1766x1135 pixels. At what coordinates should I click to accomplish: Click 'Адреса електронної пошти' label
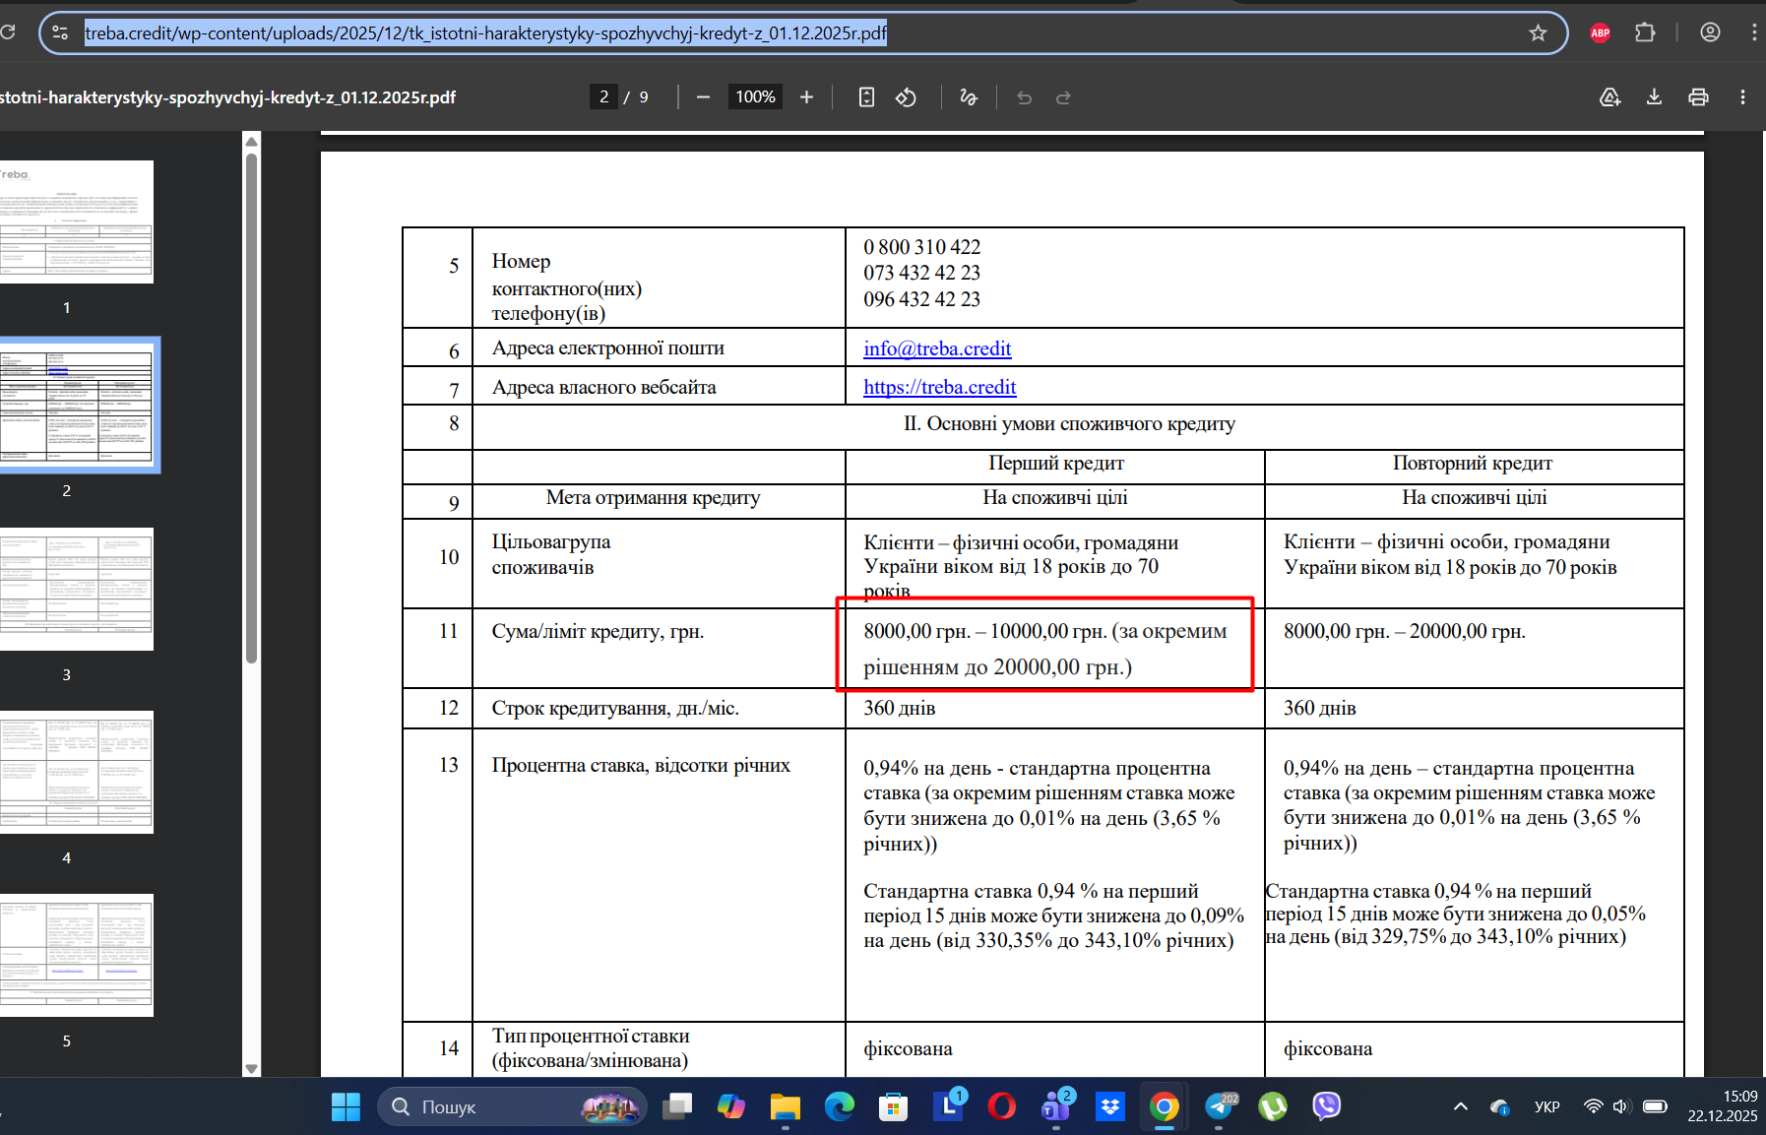(607, 347)
